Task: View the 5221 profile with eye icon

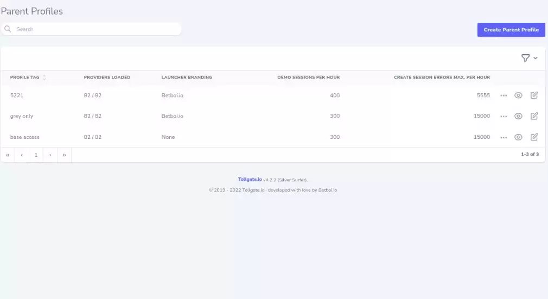Action: [x=518, y=95]
